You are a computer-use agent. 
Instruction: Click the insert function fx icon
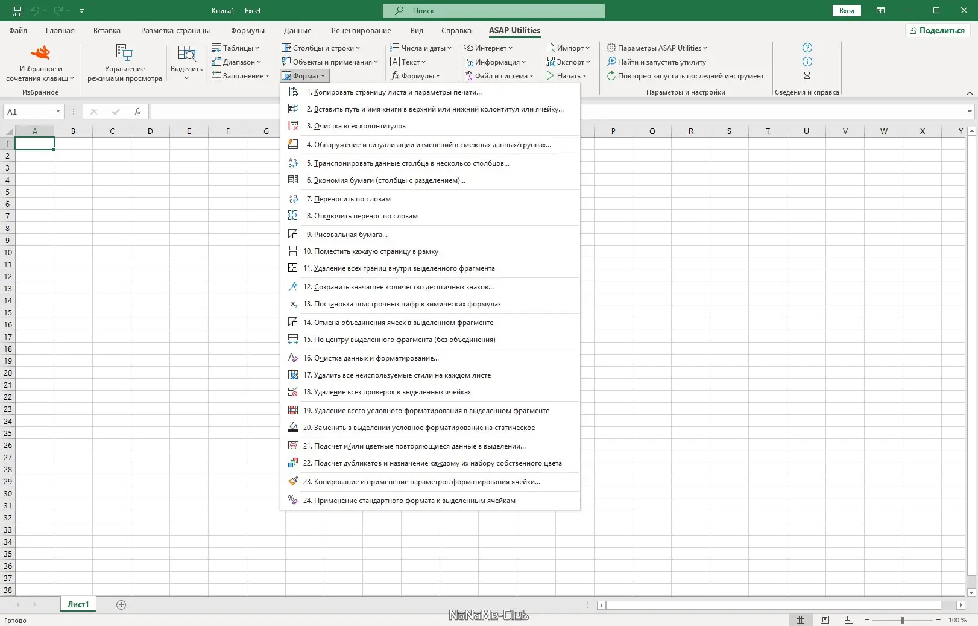click(x=137, y=112)
